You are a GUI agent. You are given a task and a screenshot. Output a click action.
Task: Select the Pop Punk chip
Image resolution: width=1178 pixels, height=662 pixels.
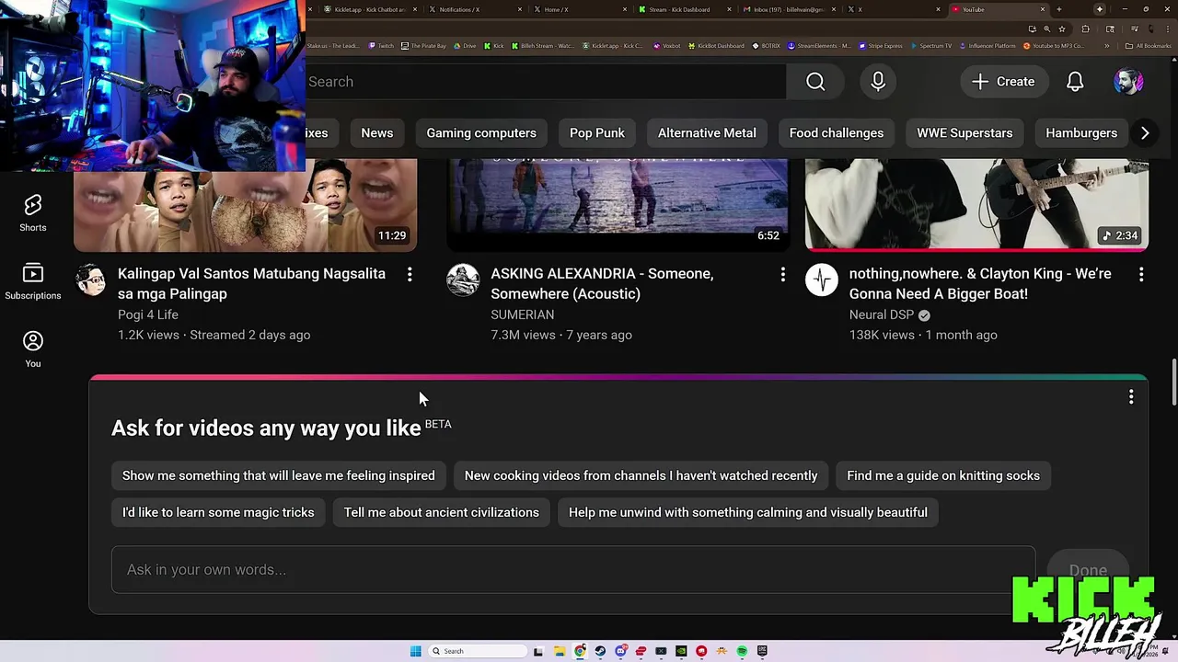(x=597, y=133)
